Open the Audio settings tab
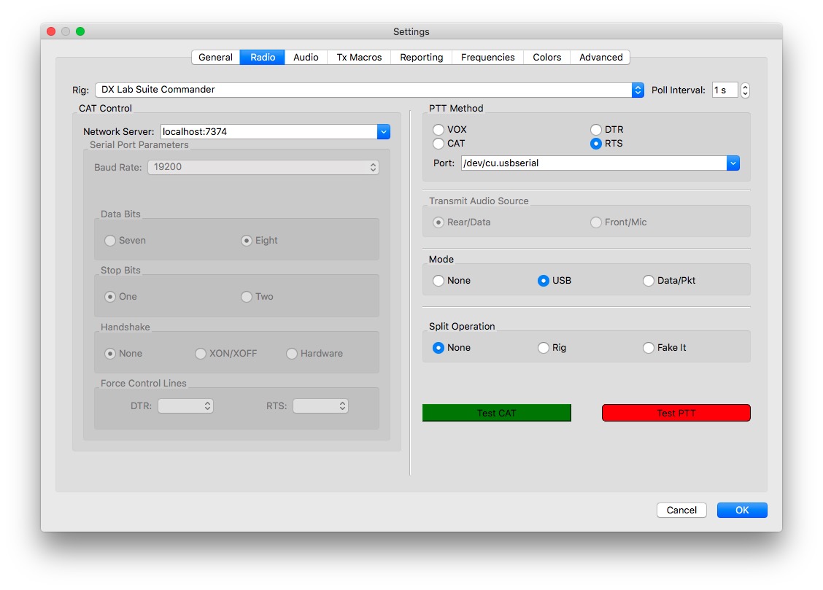823x590 pixels. [306, 58]
